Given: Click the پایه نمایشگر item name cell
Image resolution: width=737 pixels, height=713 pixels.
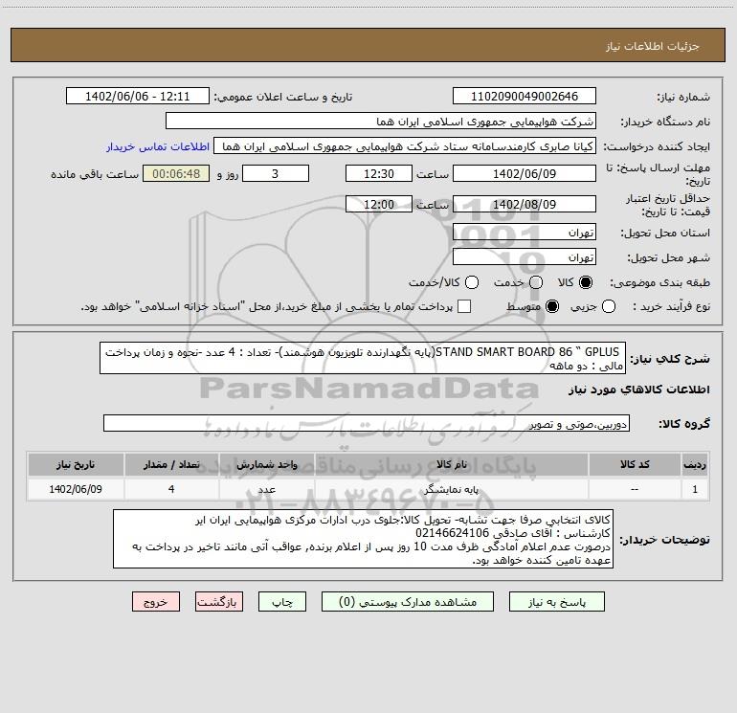Looking at the screenshot, I should 451,489.
